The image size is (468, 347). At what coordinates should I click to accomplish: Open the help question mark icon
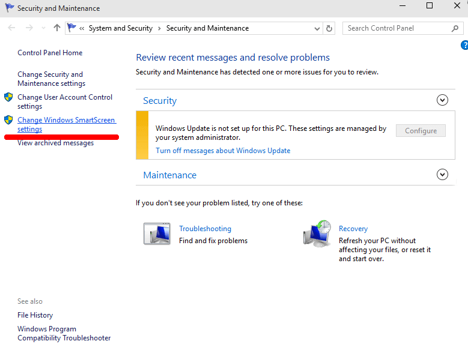tap(464, 45)
